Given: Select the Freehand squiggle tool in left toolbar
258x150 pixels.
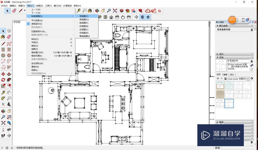Looking at the screenshot, I should (x=9, y=44).
